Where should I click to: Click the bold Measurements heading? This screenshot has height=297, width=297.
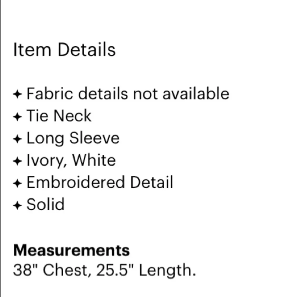pyautogui.click(x=71, y=250)
